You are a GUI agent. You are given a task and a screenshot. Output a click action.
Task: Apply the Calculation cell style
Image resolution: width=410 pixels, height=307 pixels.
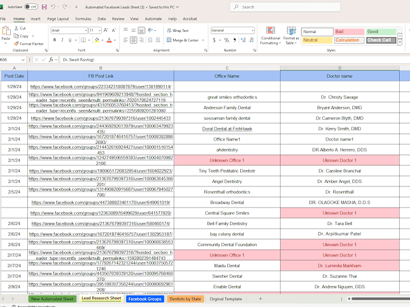point(349,40)
